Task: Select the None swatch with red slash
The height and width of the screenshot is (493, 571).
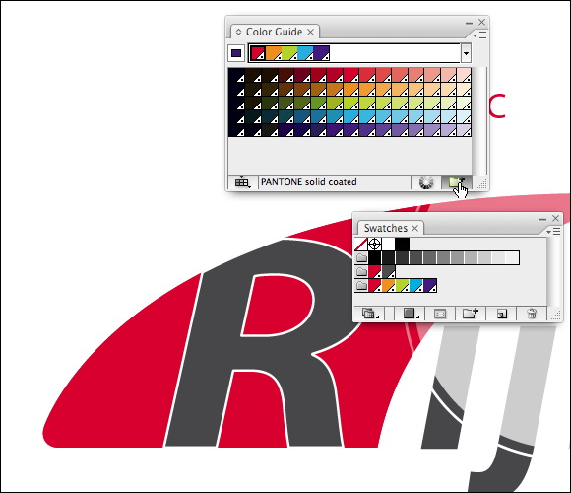Action: tap(361, 244)
